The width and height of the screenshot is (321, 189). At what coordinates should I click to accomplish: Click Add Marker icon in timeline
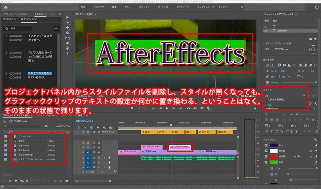pyautogui.click(x=98, y=128)
